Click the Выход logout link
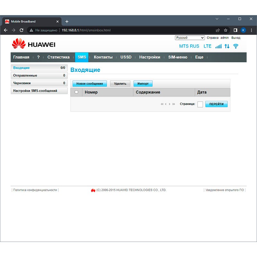 click(x=236, y=38)
